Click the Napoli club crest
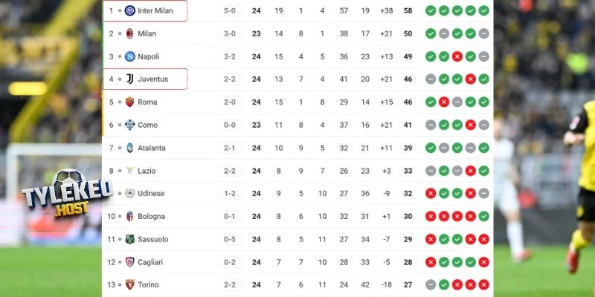The width and height of the screenshot is (595, 297). [x=129, y=56]
